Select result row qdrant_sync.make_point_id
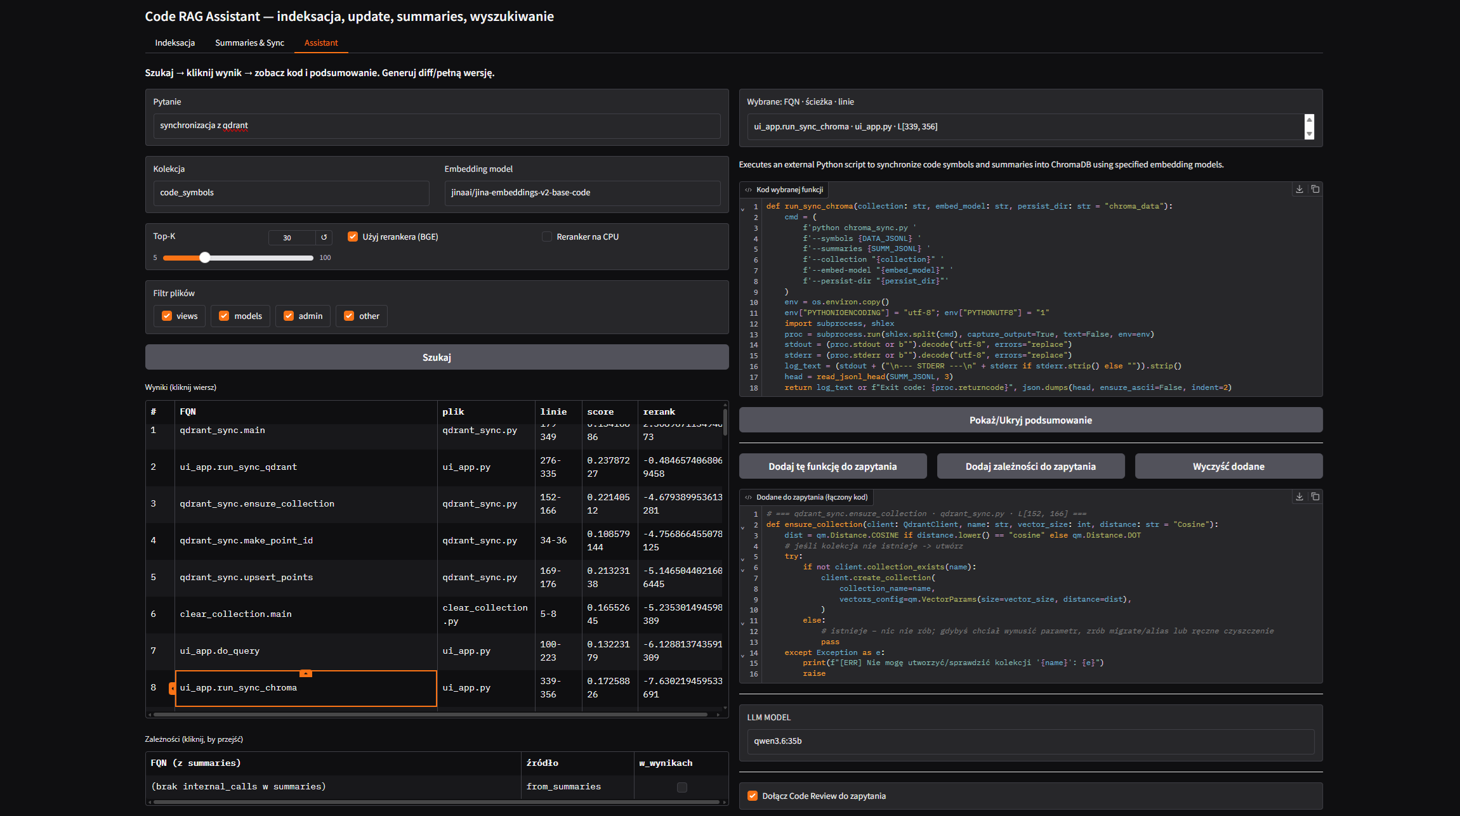Screen dimensions: 1460x816 coord(433,541)
